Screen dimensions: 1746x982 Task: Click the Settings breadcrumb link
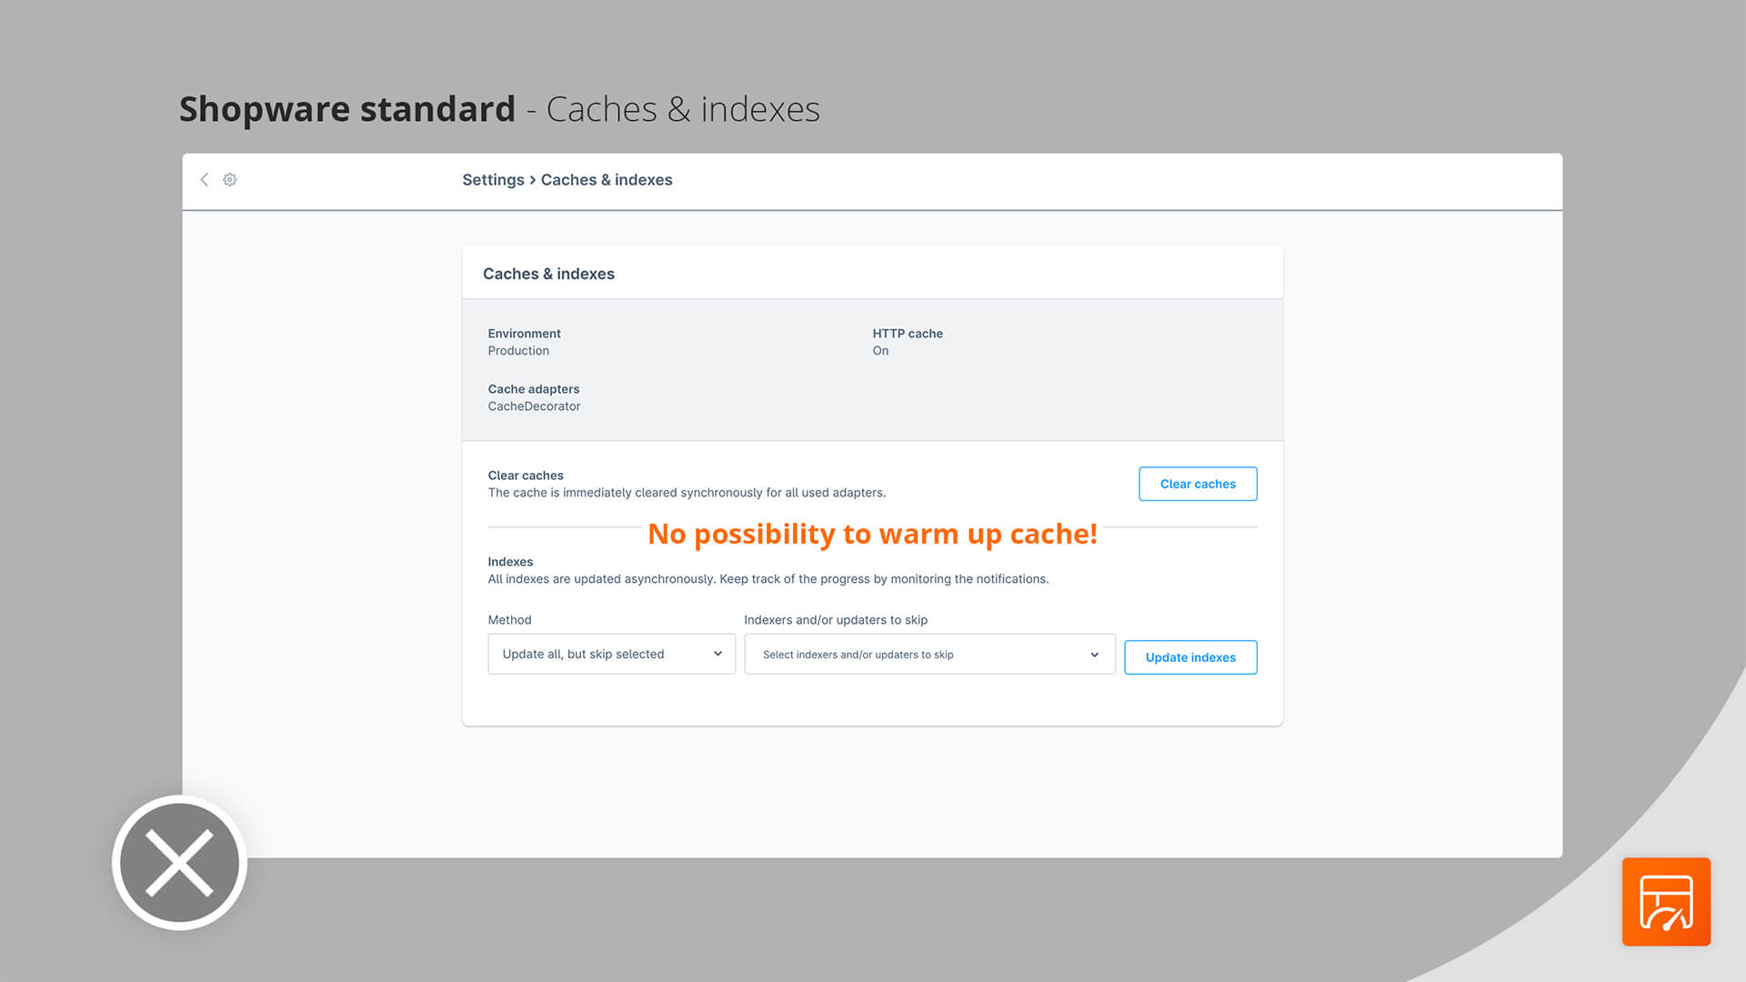tap(493, 180)
